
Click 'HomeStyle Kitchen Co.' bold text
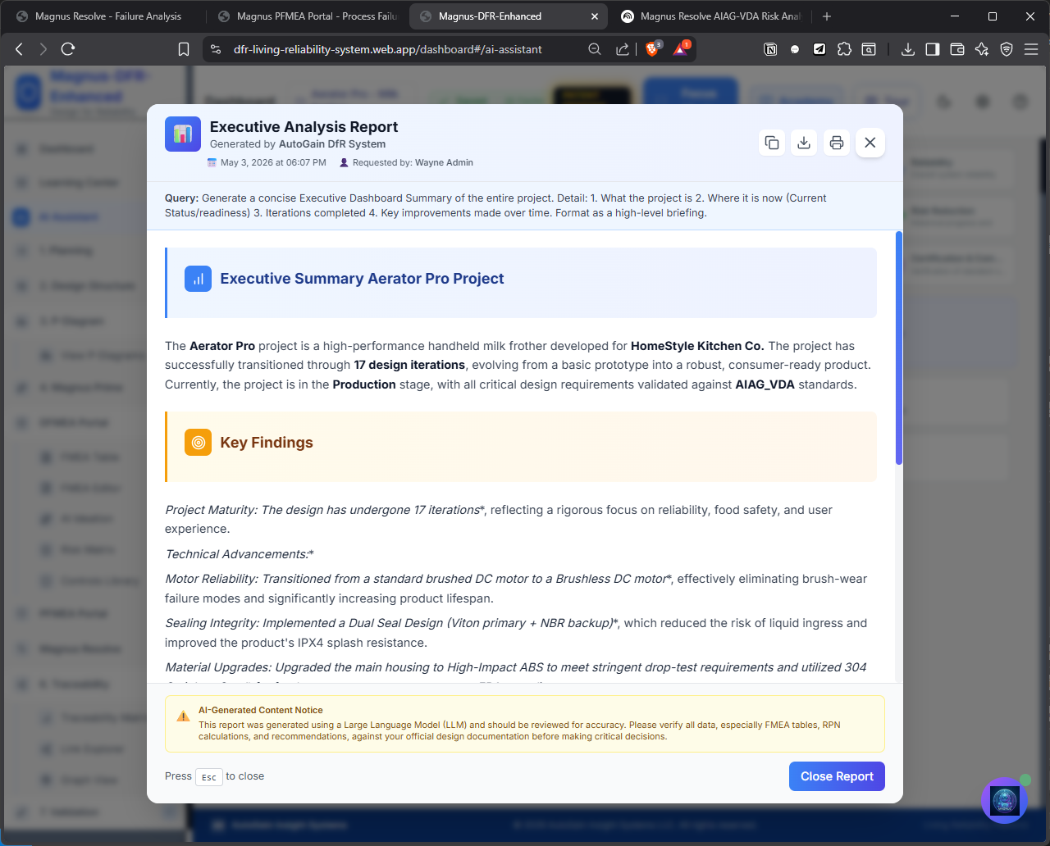[x=697, y=346]
